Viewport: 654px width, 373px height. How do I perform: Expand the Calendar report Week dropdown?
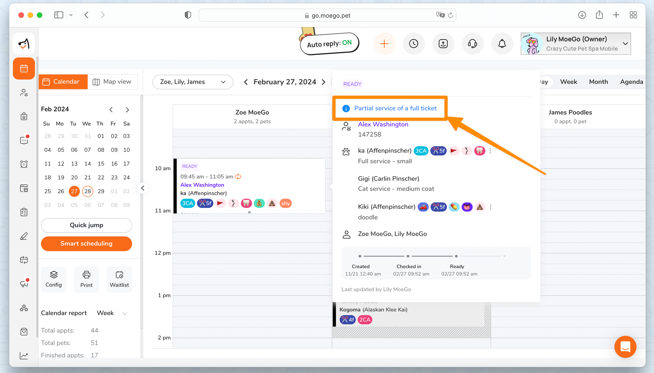tap(112, 313)
